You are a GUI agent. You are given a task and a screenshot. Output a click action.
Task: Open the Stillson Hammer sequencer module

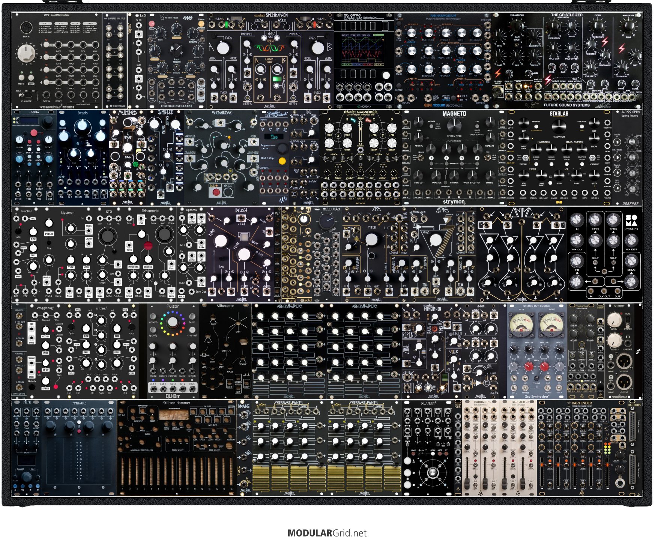[177, 448]
